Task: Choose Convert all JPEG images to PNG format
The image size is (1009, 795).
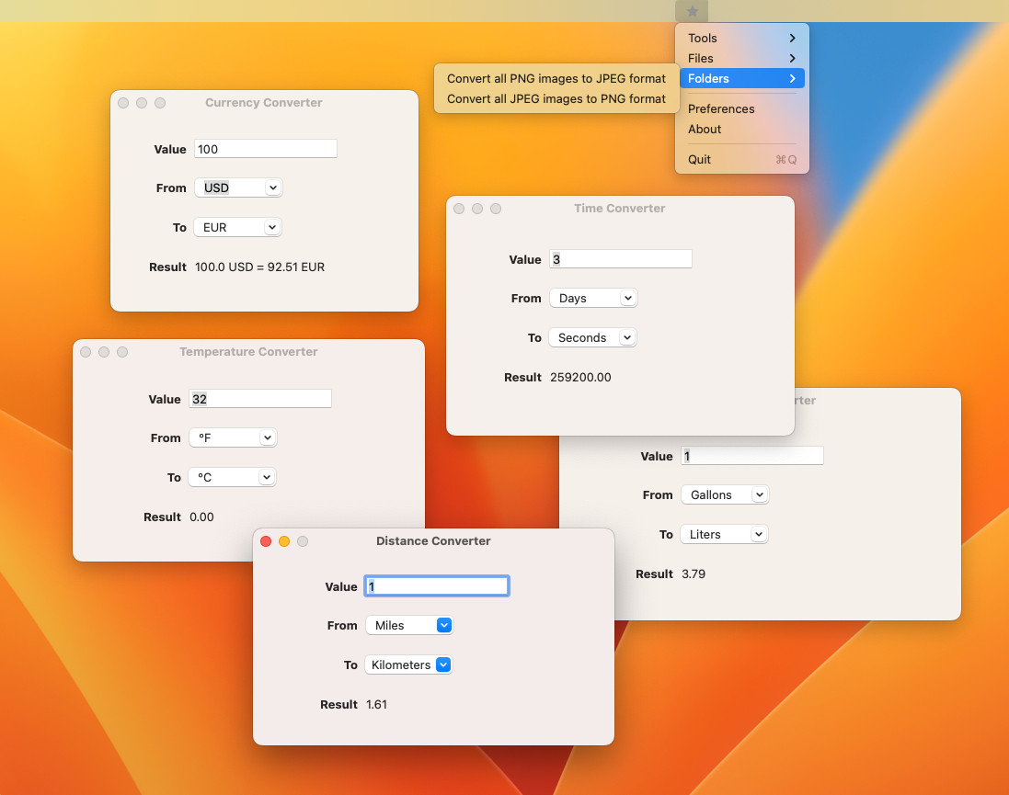Action: (556, 98)
